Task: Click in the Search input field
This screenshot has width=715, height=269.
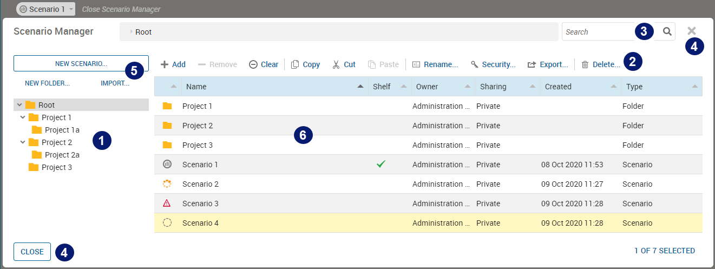Action: click(598, 32)
